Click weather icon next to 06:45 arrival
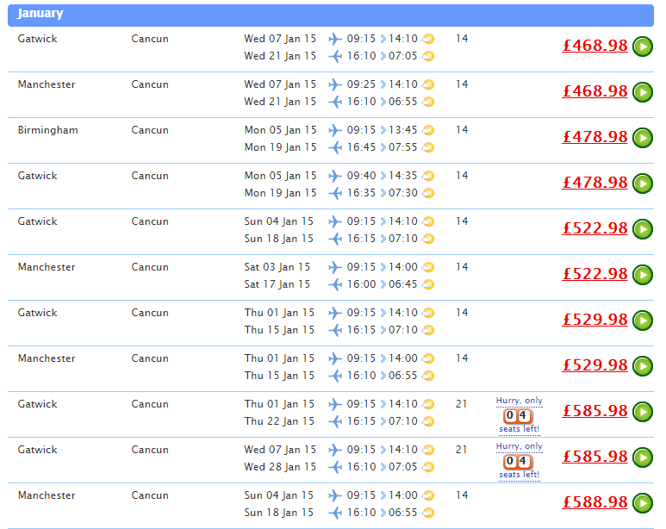The height and width of the screenshot is (529, 666). click(428, 284)
